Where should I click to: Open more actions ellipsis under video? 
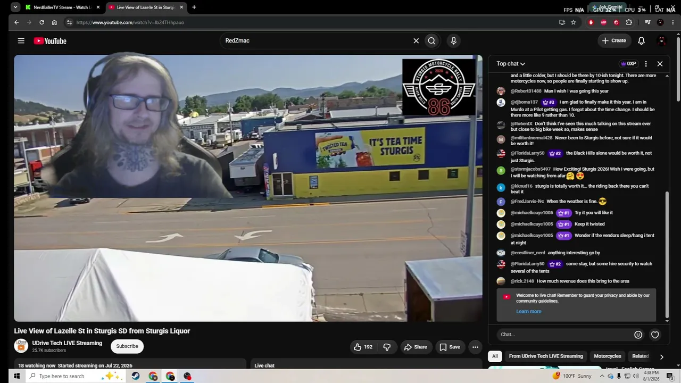tap(475, 347)
